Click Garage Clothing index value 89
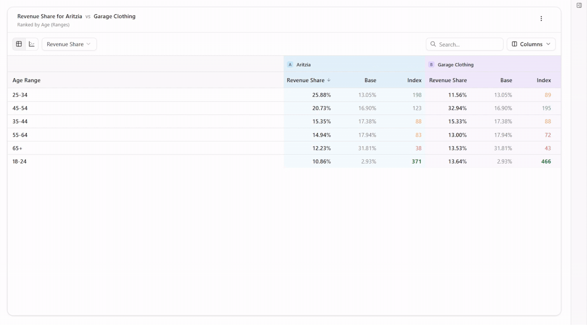The image size is (587, 325). tap(548, 95)
